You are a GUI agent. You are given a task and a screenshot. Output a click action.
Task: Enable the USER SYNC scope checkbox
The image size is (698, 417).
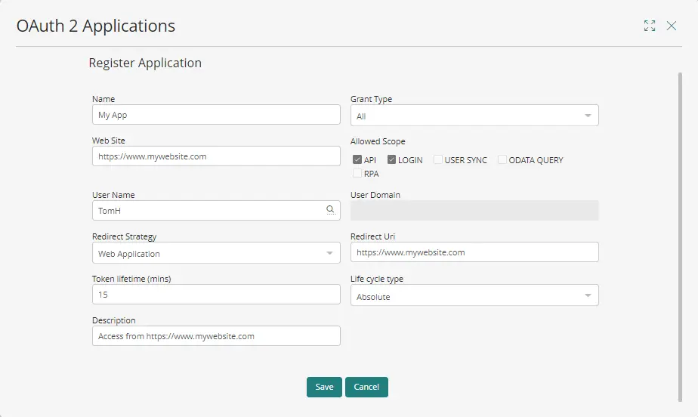pos(437,159)
